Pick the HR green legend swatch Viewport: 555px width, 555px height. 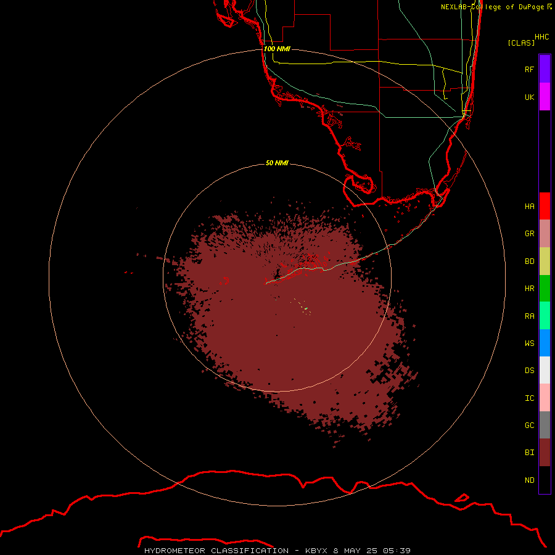pyautogui.click(x=545, y=289)
